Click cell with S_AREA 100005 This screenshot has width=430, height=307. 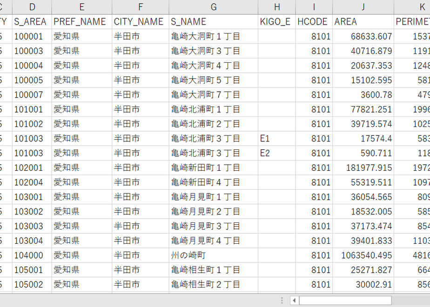tap(32, 80)
